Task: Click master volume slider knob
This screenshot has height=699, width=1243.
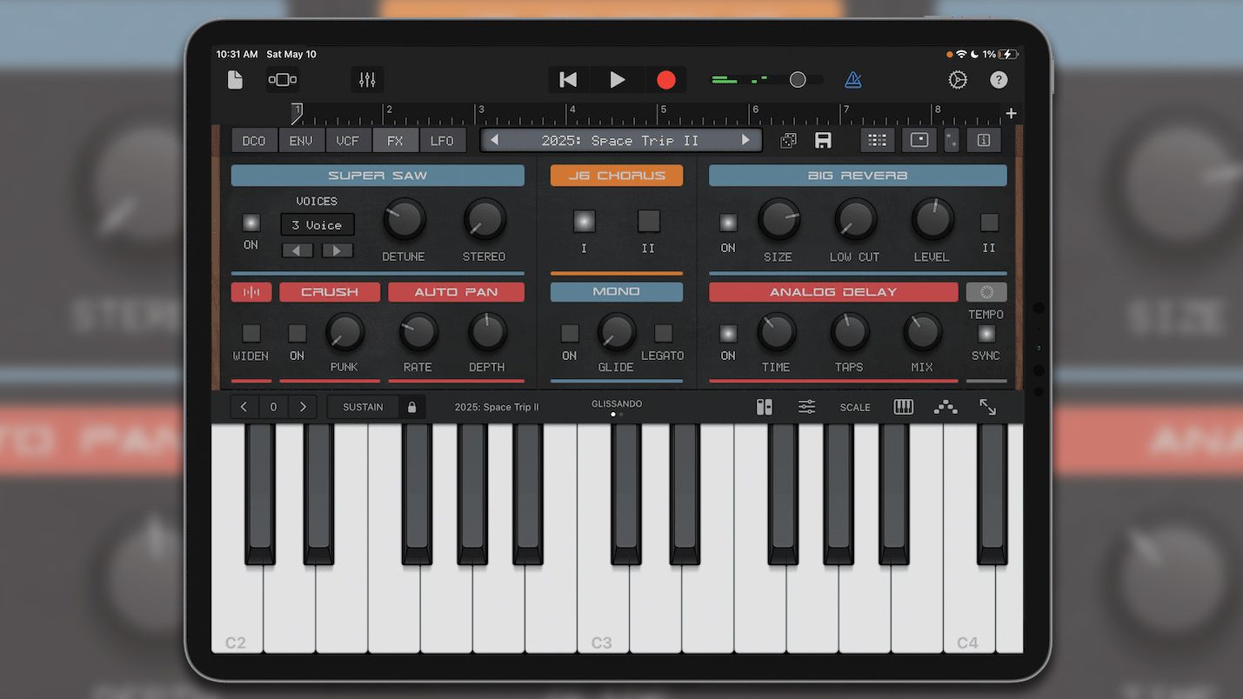Action: pos(798,80)
